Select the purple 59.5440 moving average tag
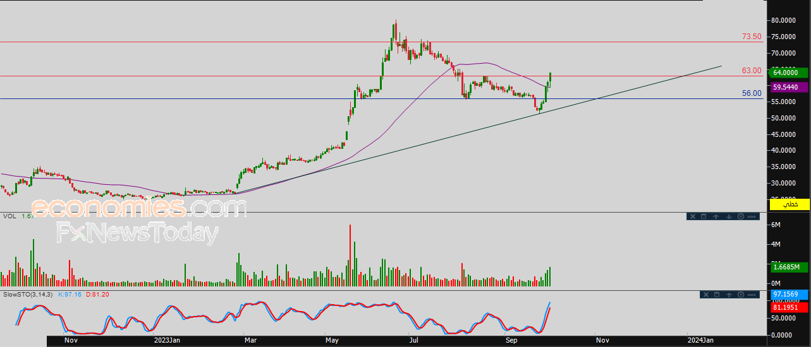The width and height of the screenshot is (811, 347). (x=788, y=88)
